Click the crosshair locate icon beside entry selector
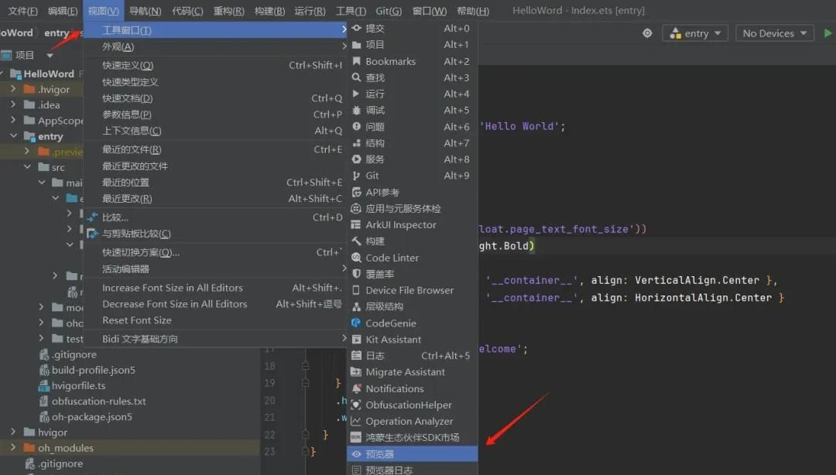 pyautogui.click(x=647, y=33)
